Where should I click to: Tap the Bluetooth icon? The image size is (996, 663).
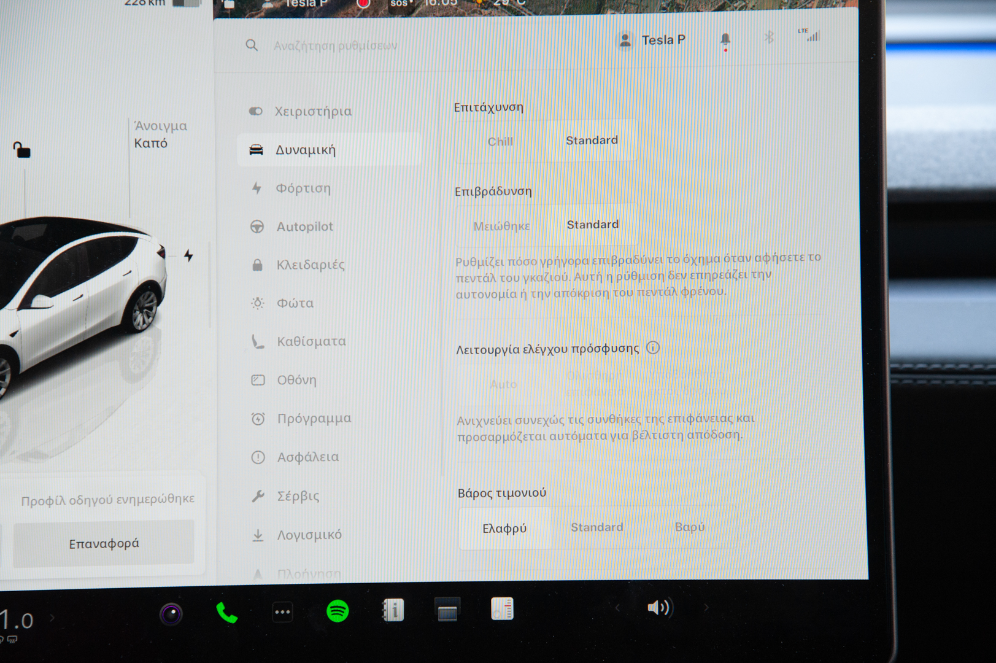tap(768, 37)
